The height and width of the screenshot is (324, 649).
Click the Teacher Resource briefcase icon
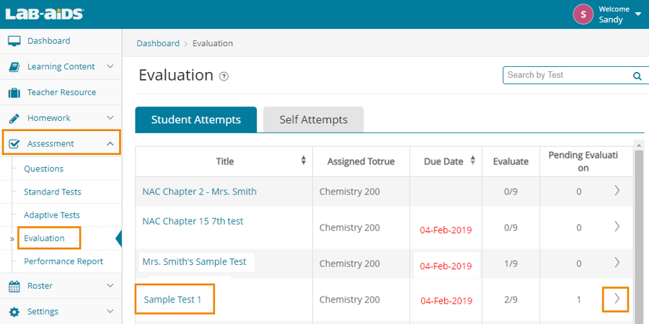[x=14, y=93]
